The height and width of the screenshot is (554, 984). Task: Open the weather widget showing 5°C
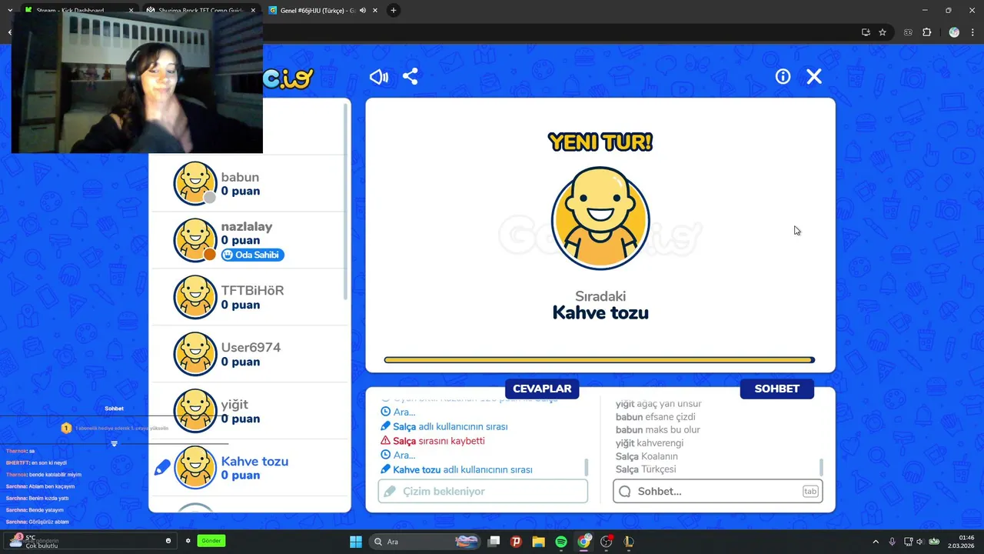click(35, 542)
